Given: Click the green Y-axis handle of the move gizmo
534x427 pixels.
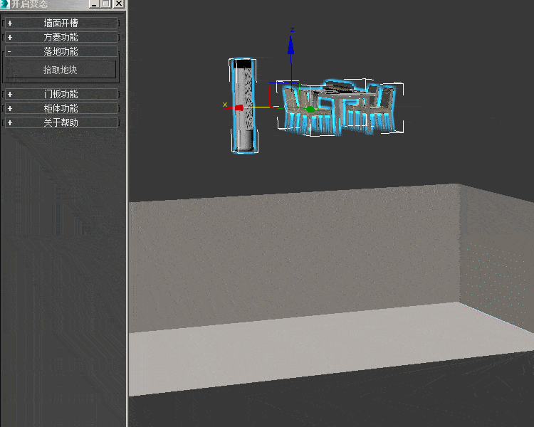Looking at the screenshot, I should point(310,109).
